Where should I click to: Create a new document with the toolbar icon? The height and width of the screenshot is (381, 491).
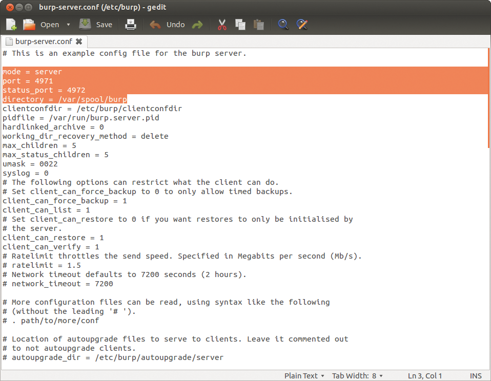(x=11, y=25)
